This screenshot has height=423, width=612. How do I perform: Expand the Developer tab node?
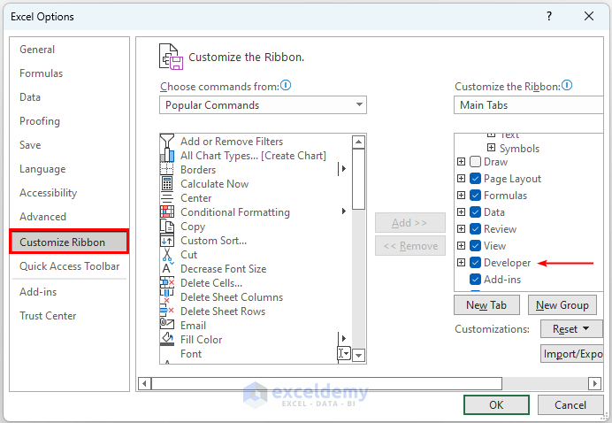pos(461,263)
